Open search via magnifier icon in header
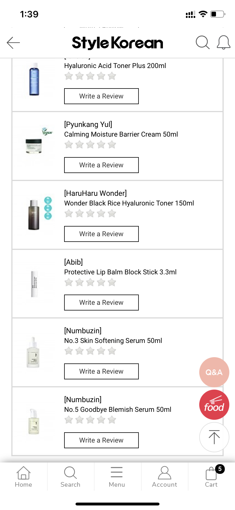 202,43
